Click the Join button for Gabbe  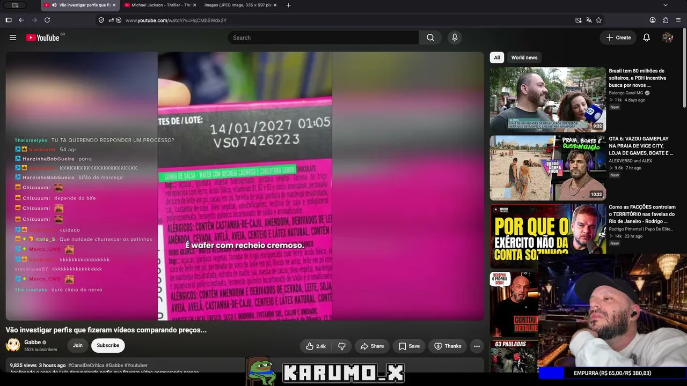tap(78, 346)
